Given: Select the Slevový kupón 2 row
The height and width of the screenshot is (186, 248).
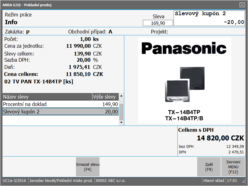Looking at the screenshot, I should (x=60, y=112).
